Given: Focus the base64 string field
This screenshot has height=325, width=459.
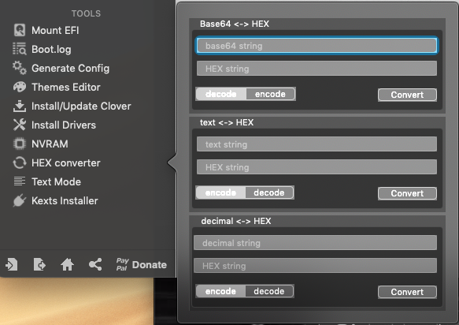Looking at the screenshot, I should coord(316,46).
